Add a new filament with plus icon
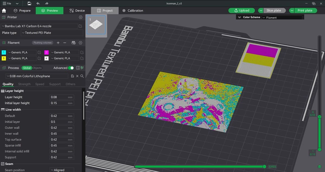The height and width of the screenshot is (172, 325). pos(58,43)
